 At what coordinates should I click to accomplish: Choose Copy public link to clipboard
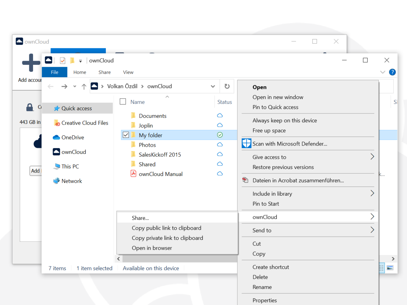tap(167, 228)
